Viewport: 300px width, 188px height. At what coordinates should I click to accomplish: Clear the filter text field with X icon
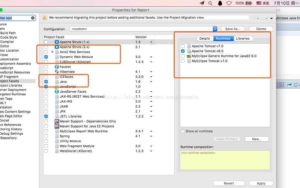click(x=33, y=18)
